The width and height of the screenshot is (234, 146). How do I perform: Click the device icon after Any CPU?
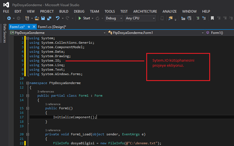162,18
